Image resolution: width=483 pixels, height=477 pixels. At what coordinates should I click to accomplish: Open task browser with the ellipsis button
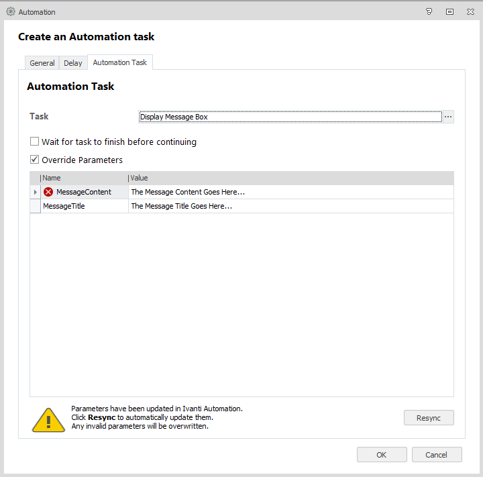coord(448,117)
